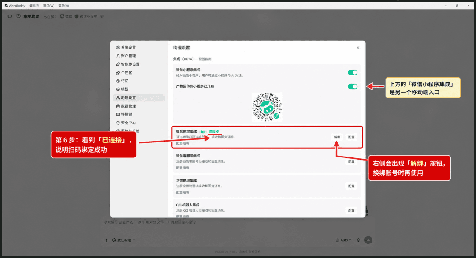The image size is (476, 258).
Task: Open the 窗口(W) menu
Action: (48, 6)
